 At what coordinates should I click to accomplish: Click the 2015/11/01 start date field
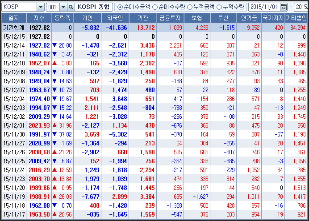[264, 7]
